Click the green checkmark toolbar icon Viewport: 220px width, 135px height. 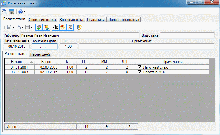pos(39,28)
